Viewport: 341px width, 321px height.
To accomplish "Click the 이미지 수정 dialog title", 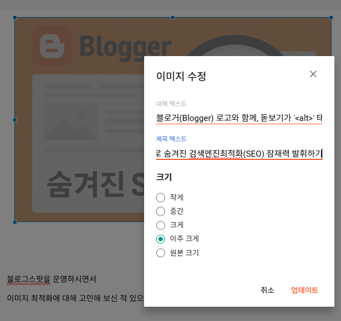I will (x=182, y=76).
